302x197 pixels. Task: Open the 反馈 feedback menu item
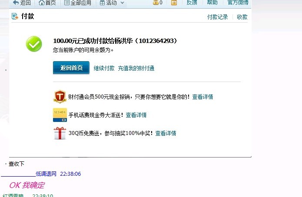(x=192, y=2)
